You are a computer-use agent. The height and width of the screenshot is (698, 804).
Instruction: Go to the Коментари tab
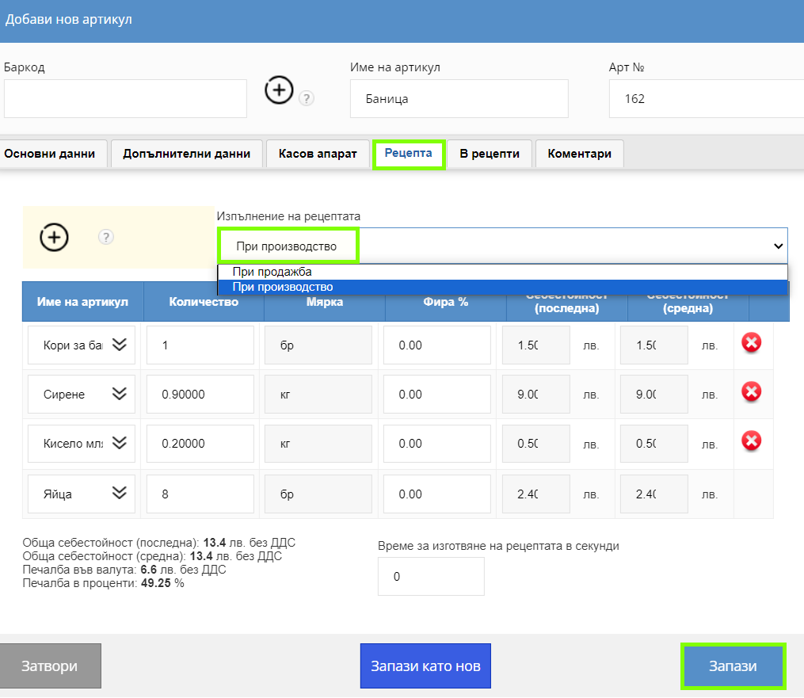[x=579, y=154]
